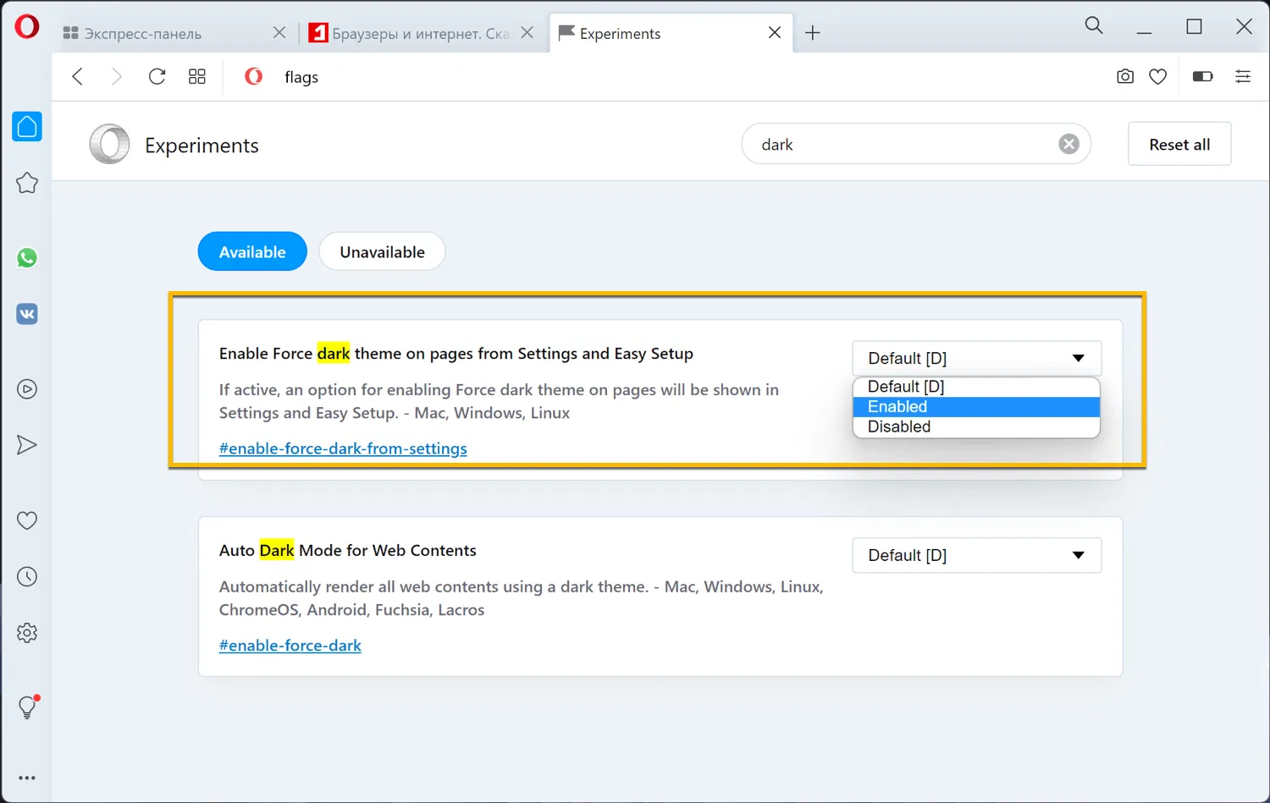
Task: Open WhatsApp in the sidebar
Action: click(27, 258)
